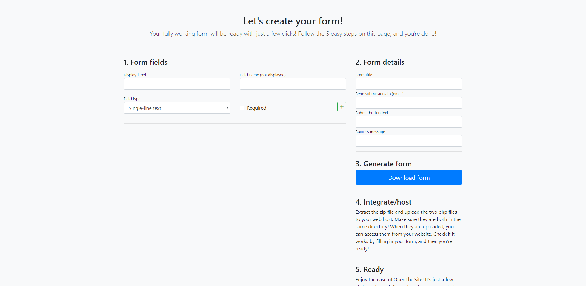Click the green plus add-field icon
The height and width of the screenshot is (286, 586).
click(342, 107)
